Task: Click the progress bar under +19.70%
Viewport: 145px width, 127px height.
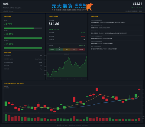Action: [x=23, y=48]
